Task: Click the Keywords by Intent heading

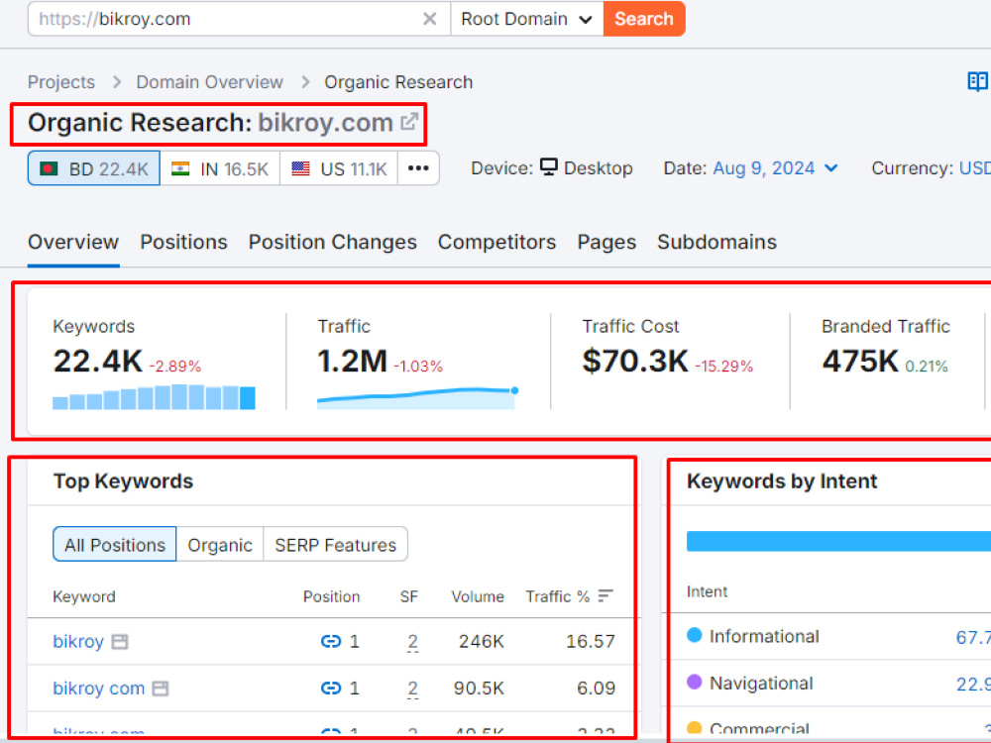Action: click(782, 481)
